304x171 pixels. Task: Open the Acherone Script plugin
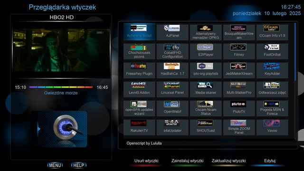coord(139,32)
